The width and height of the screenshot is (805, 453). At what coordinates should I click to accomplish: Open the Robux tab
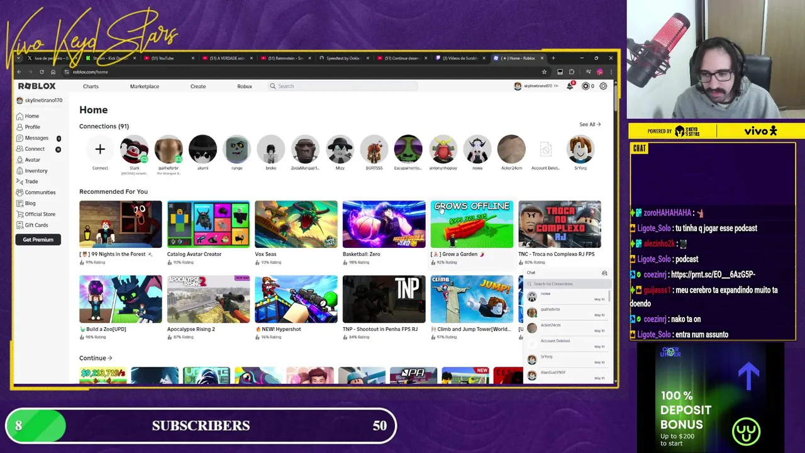(245, 86)
